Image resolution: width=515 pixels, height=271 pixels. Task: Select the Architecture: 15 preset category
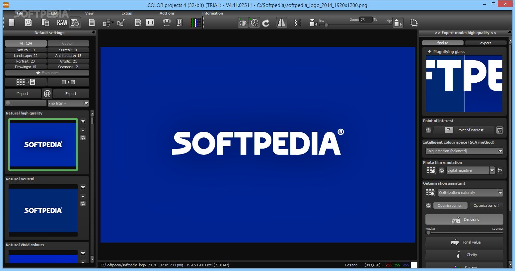(68, 56)
